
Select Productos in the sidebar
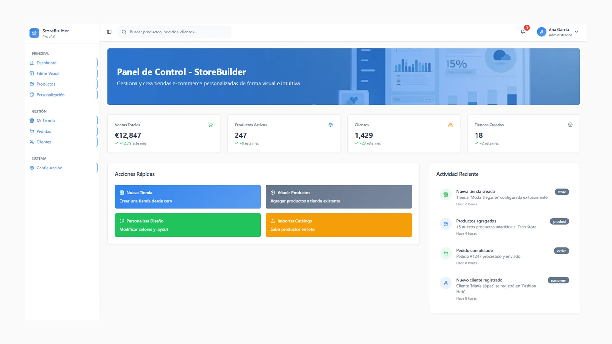point(46,84)
